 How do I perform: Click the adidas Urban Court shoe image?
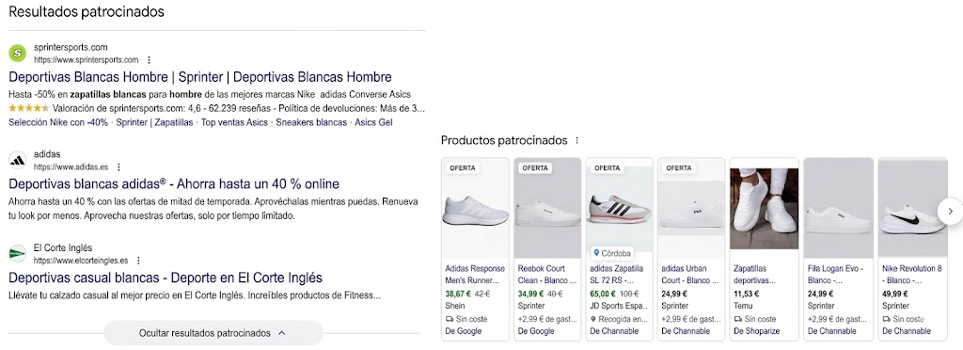[691, 208]
